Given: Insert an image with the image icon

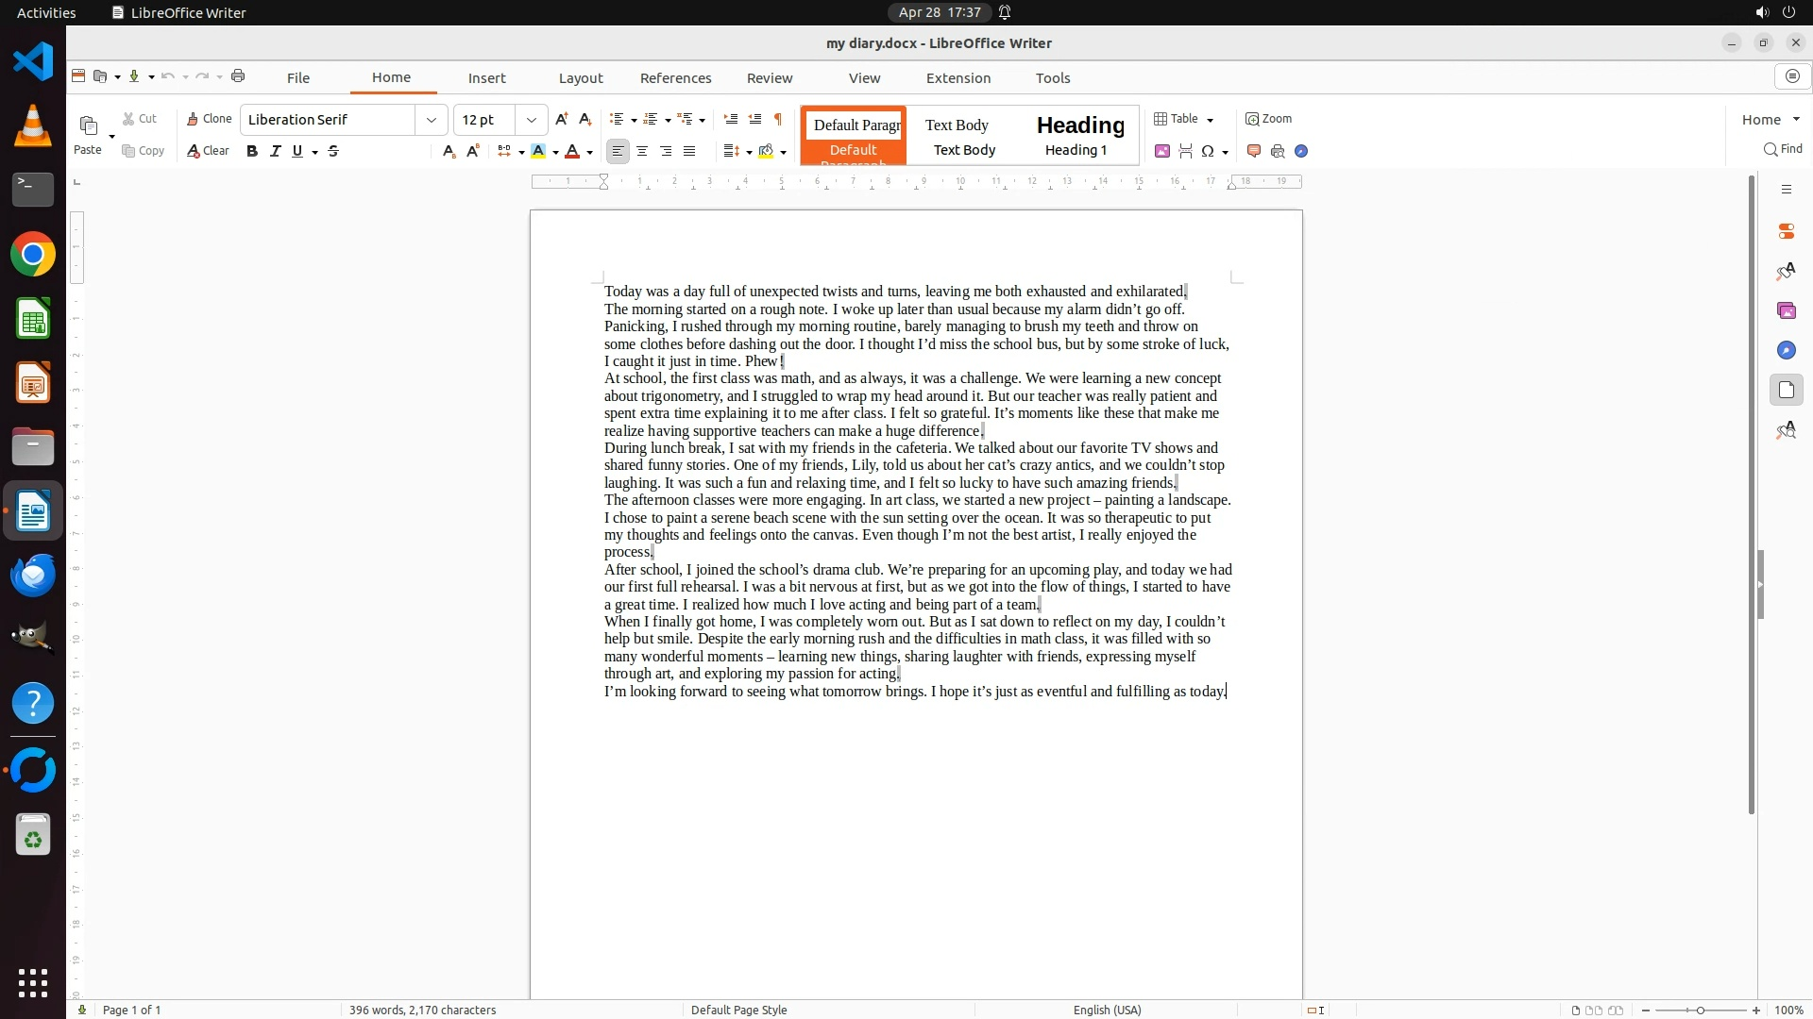Looking at the screenshot, I should (x=1162, y=151).
